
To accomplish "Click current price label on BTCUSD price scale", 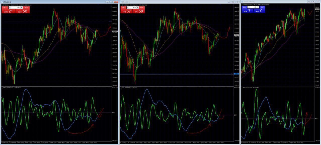I will pyautogui.click(x=115, y=31).
